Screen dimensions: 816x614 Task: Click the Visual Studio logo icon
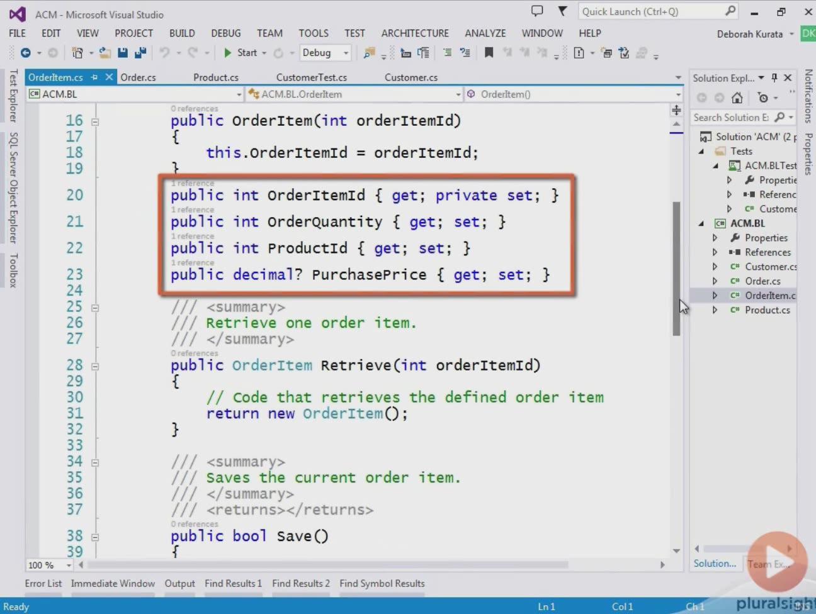pyautogui.click(x=18, y=14)
